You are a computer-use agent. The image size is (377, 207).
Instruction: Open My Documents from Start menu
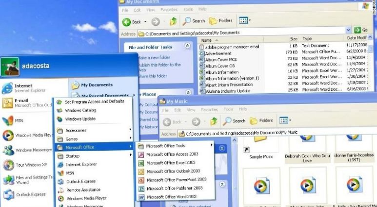click(x=92, y=85)
